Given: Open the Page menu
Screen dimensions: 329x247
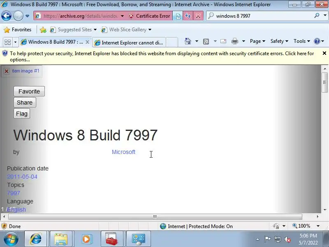Looking at the screenshot, I should [257, 41].
